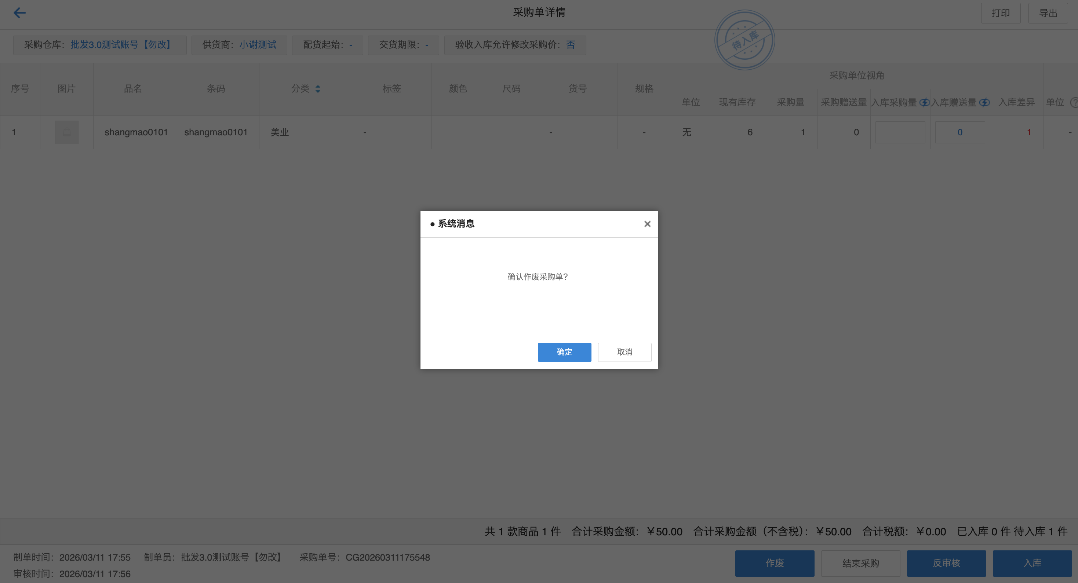Click the lightning icon beside 入库赠送量
Screen dimensions: 1078x583
(x=984, y=102)
